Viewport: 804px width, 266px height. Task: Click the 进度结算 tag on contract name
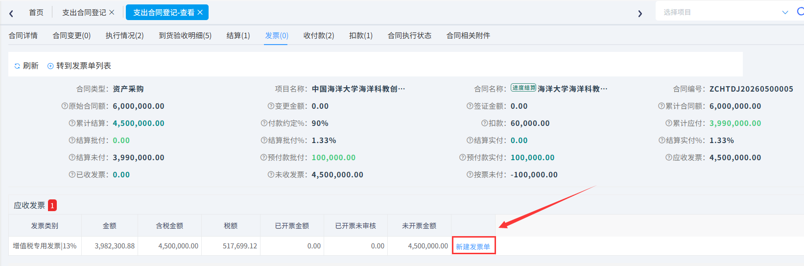pos(523,88)
